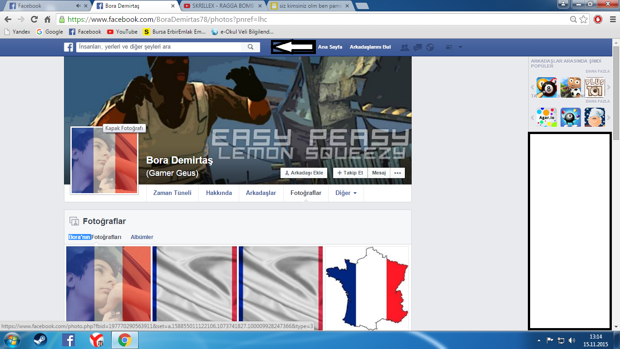
Task: Open a new Chrome tab
Action: (x=362, y=6)
